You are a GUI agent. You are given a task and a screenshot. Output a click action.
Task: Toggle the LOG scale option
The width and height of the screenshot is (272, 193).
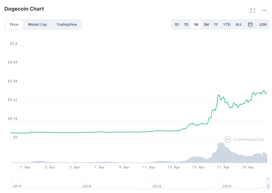pos(263,25)
